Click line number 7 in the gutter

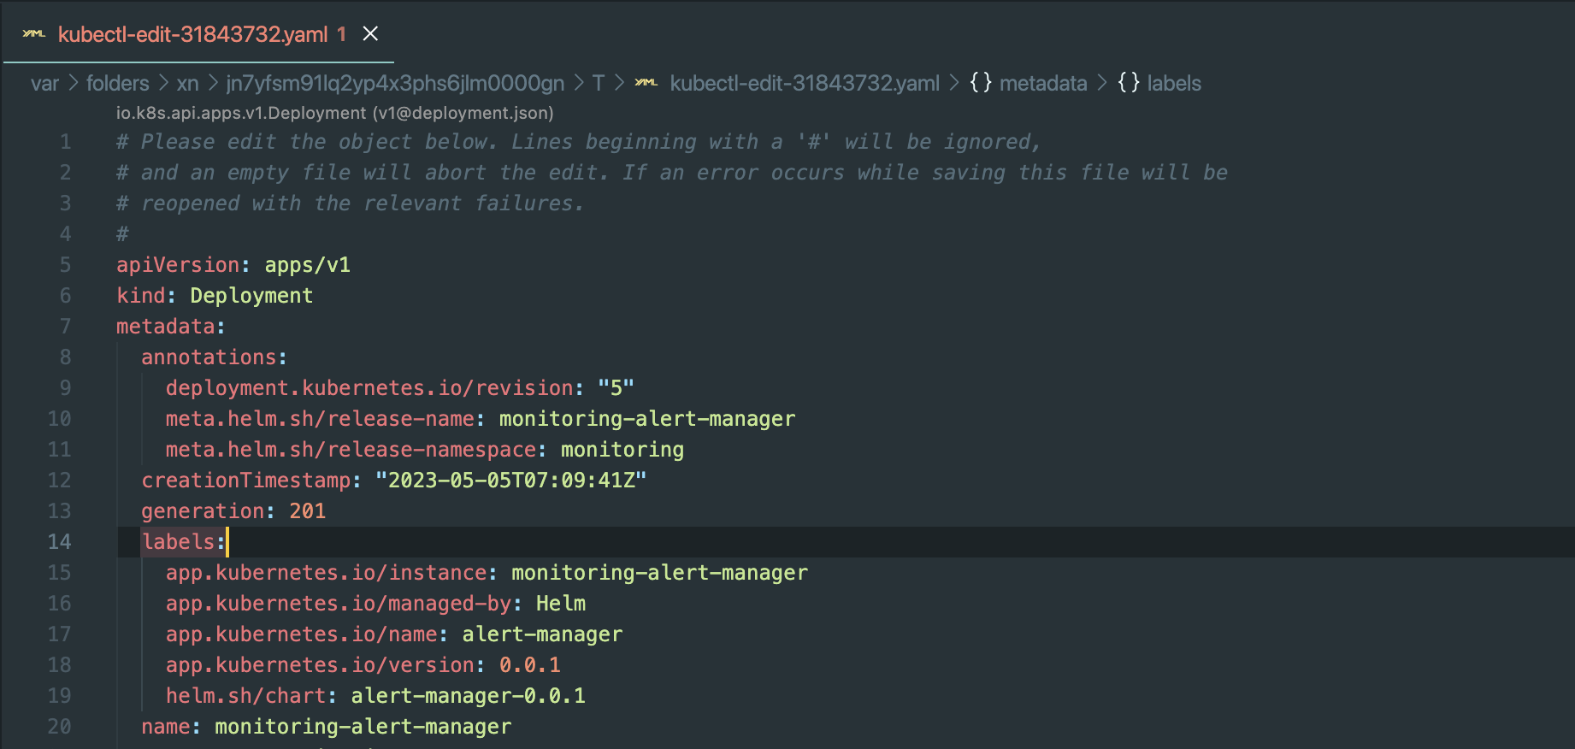(x=65, y=327)
